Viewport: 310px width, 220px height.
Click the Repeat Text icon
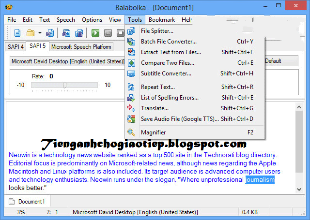[131, 87]
